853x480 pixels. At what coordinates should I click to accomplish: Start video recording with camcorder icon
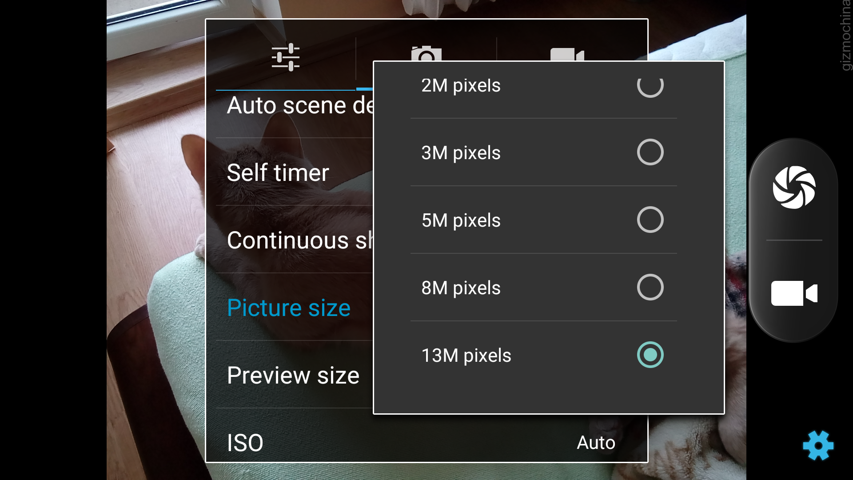(794, 293)
